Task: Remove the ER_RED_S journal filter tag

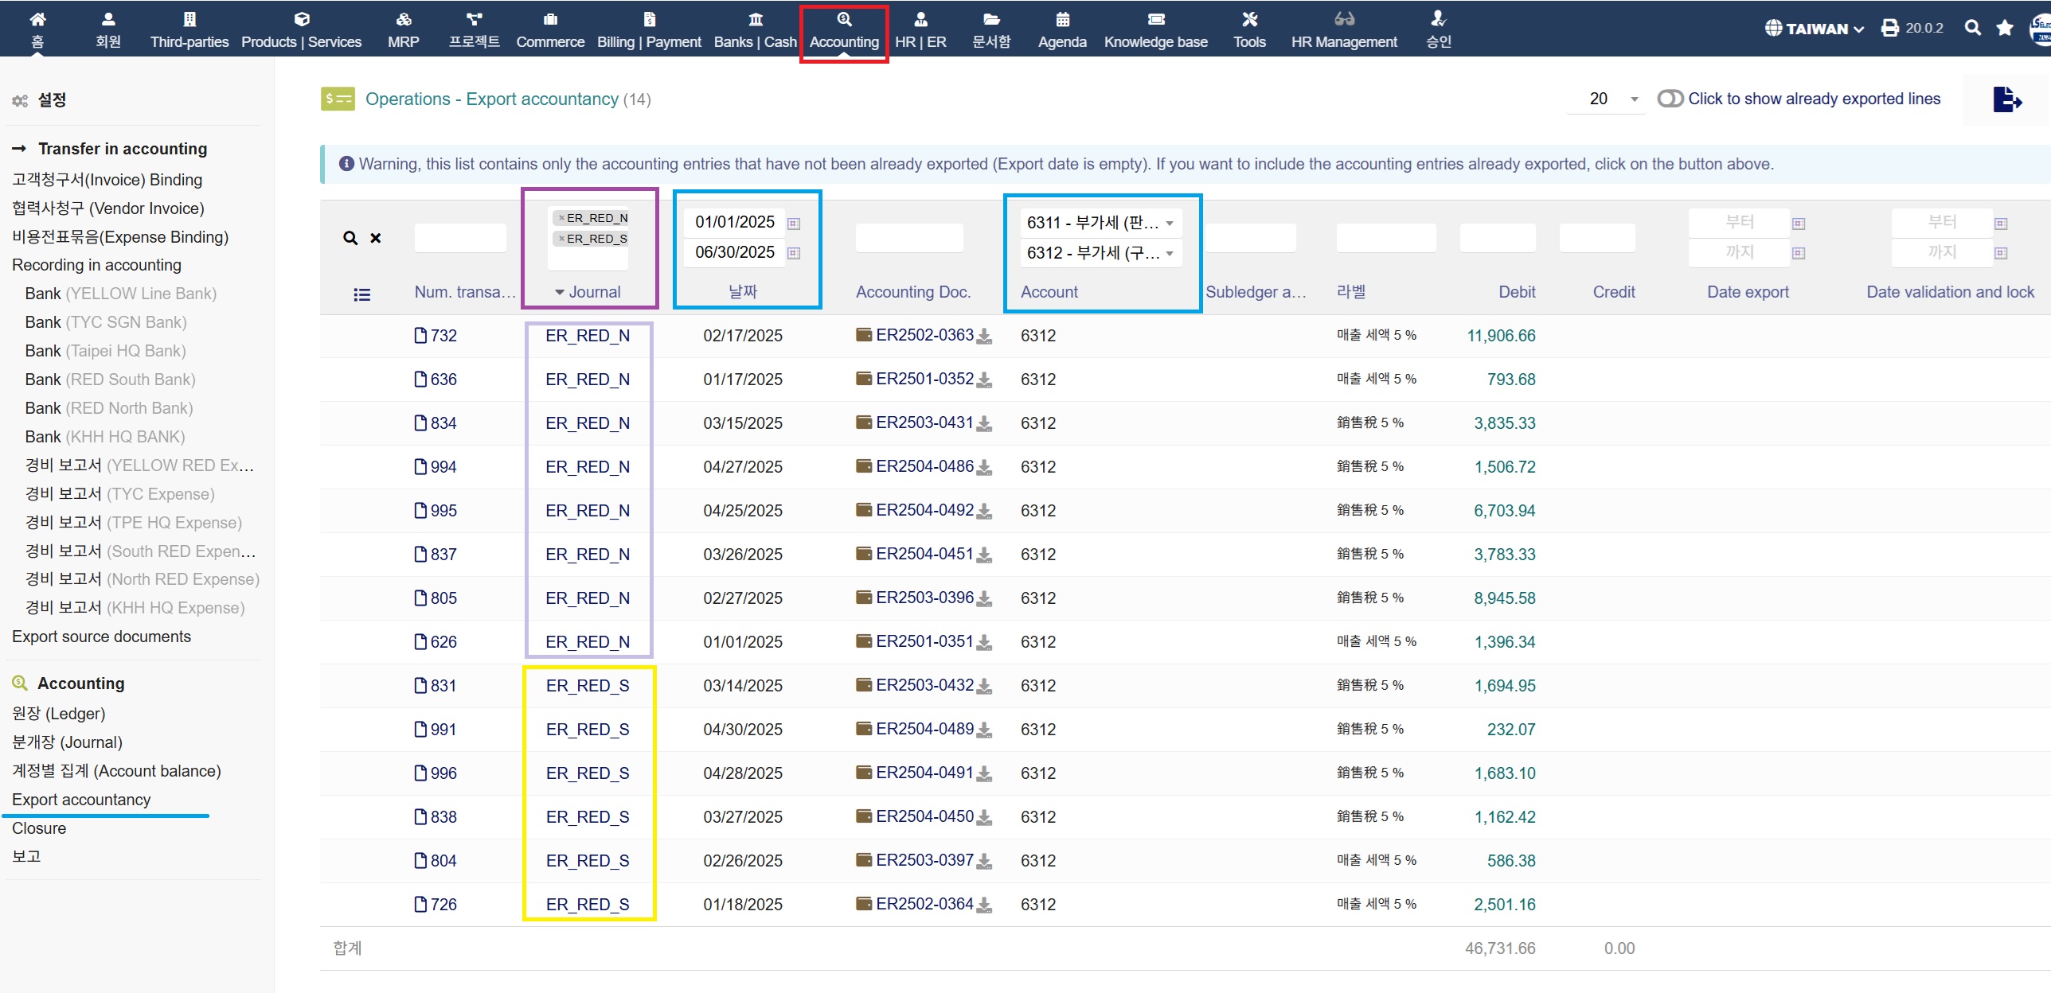Action: [561, 239]
